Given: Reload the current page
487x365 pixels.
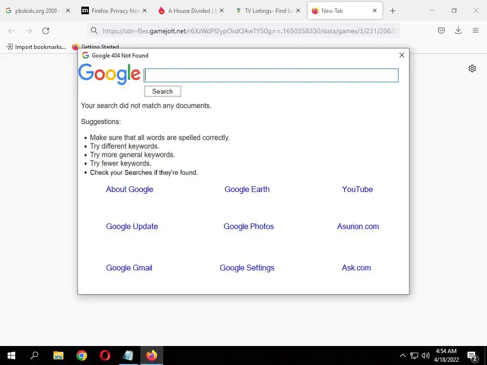Looking at the screenshot, I should [46, 31].
